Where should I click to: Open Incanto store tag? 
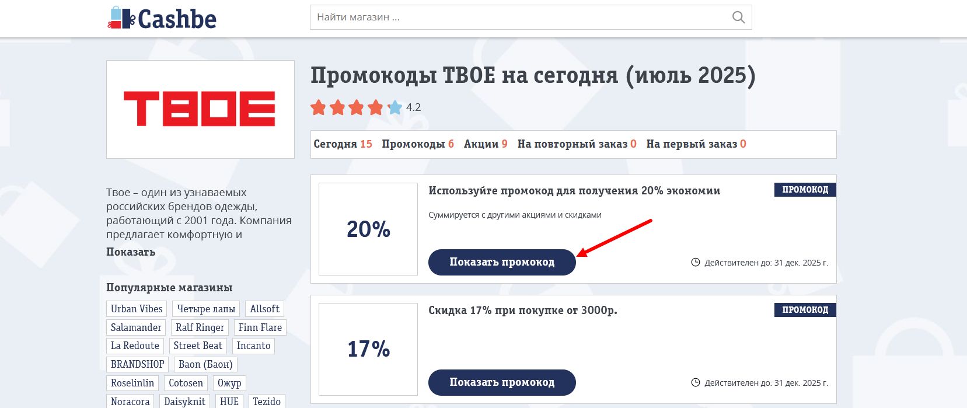[x=253, y=346]
